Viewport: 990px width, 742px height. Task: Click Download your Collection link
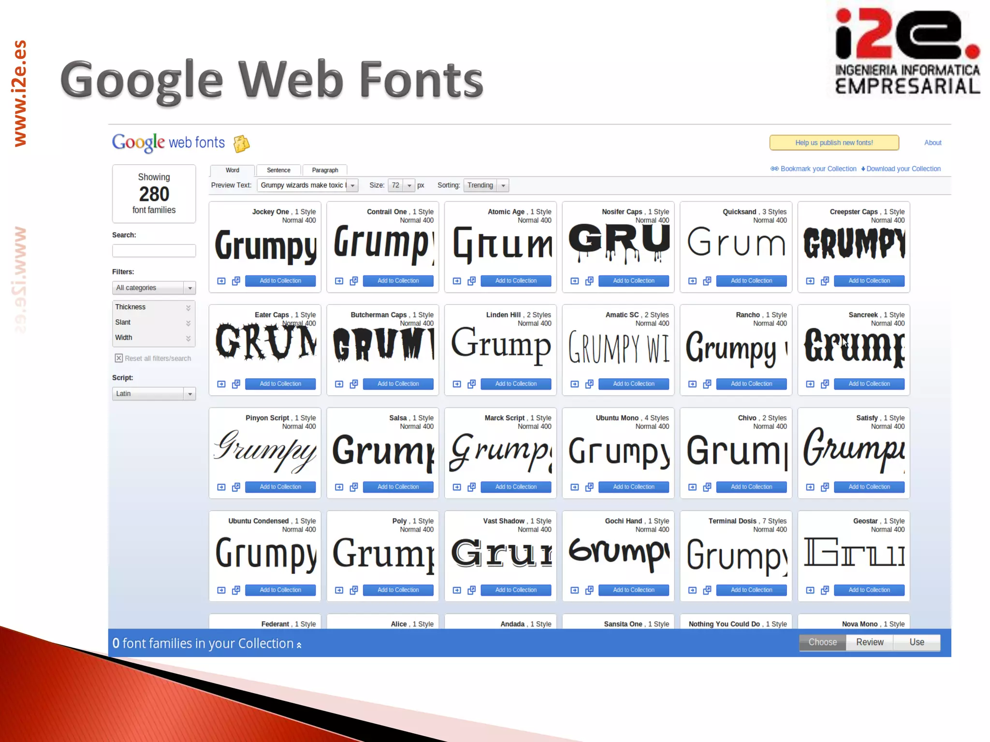click(x=903, y=169)
